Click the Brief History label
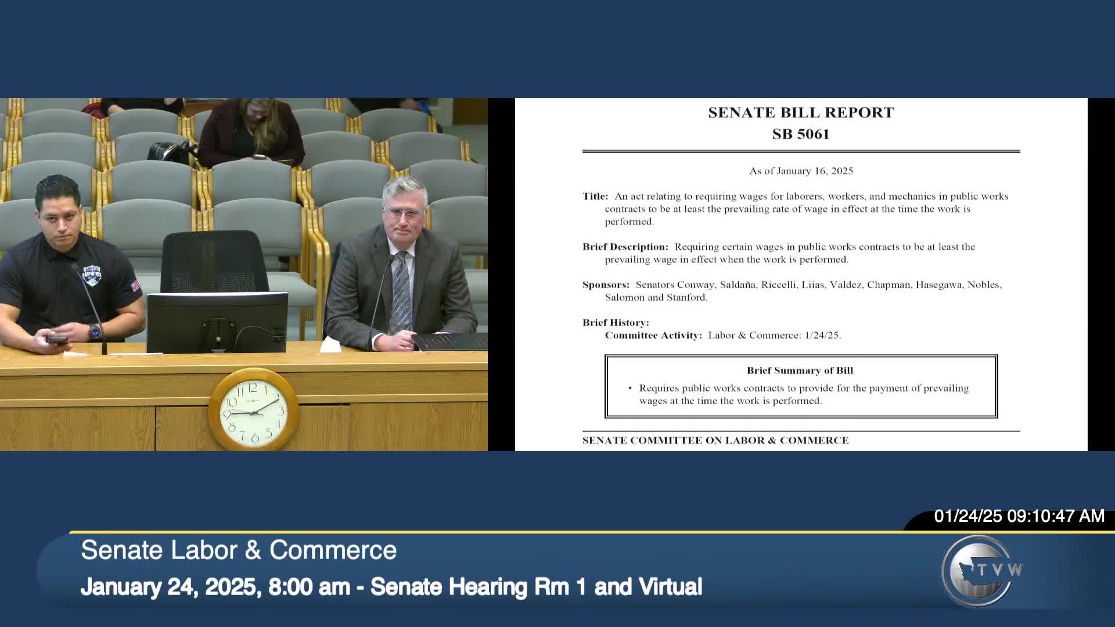The width and height of the screenshot is (1115, 627). 615,323
